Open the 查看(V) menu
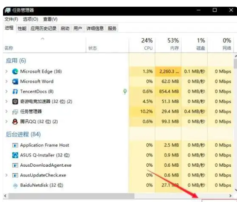237x202 pixels. coord(50,19)
